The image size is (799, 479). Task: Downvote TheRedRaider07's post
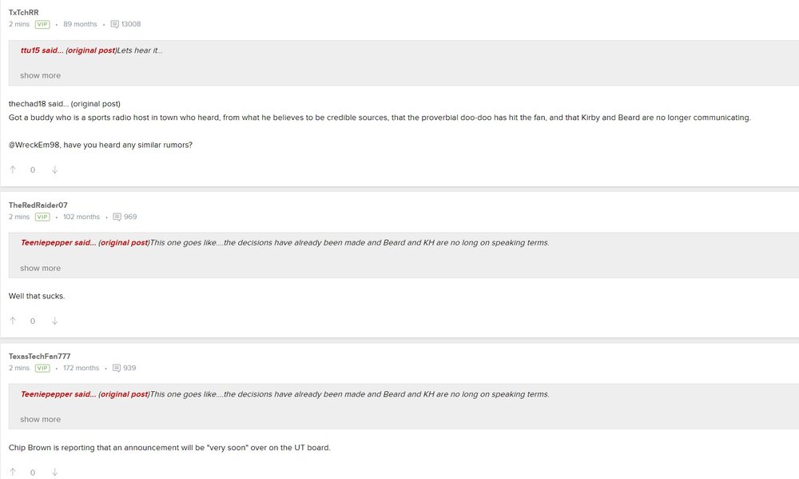pos(54,321)
